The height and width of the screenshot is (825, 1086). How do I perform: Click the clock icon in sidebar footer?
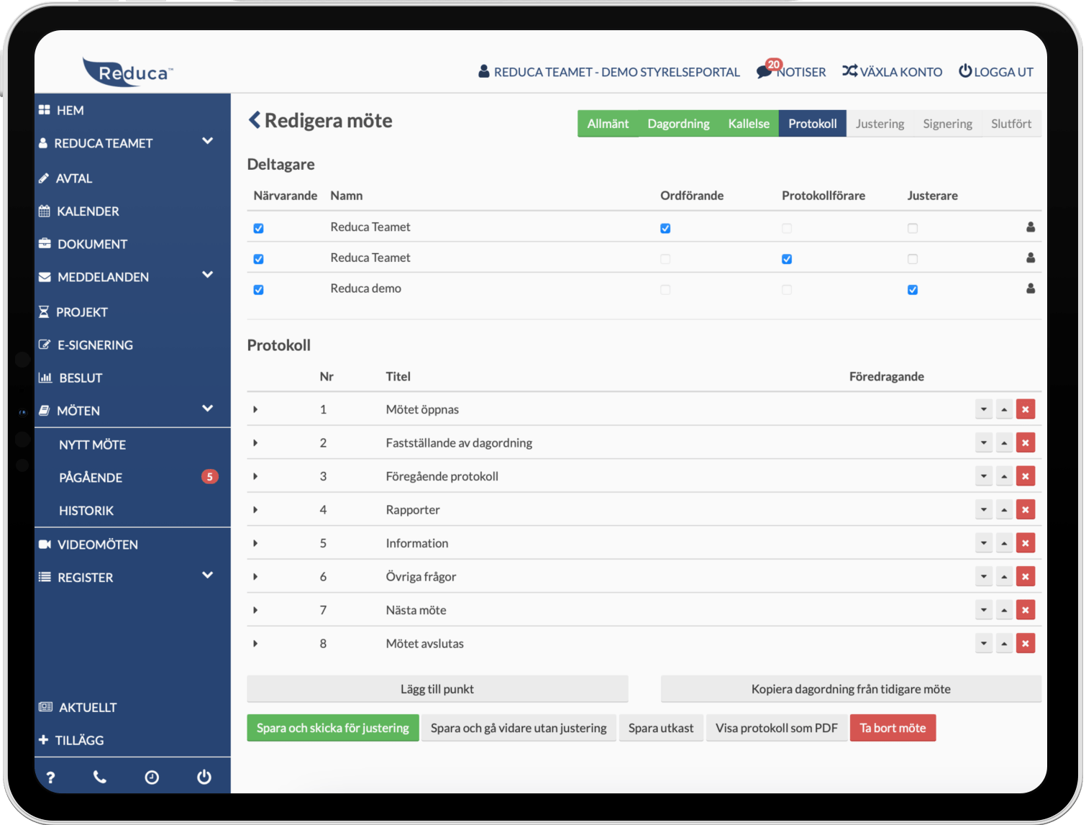point(152,777)
